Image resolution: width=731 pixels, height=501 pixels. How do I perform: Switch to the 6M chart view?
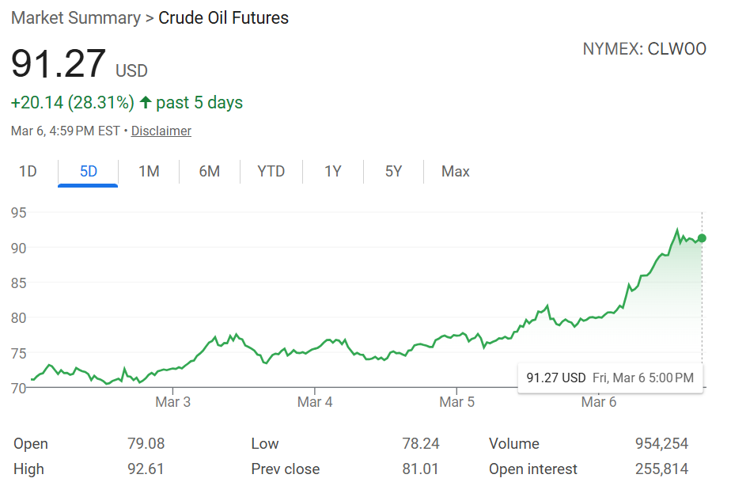click(x=209, y=171)
